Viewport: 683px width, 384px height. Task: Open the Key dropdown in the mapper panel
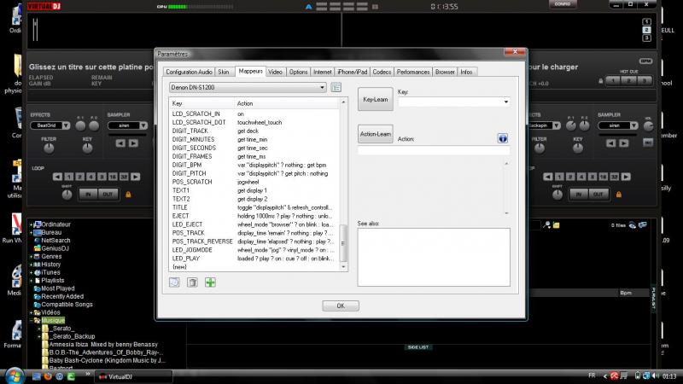(454, 102)
